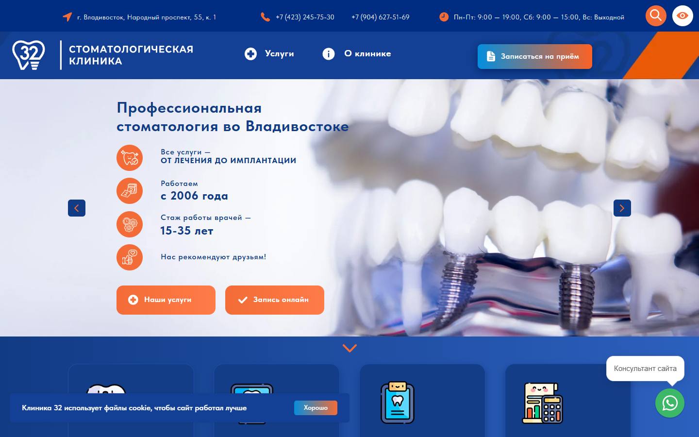Click the СТОМАТОЛОГИЧЕСКАЯ КЛИНИКА title text
This screenshot has width=699, height=437.
point(131,55)
